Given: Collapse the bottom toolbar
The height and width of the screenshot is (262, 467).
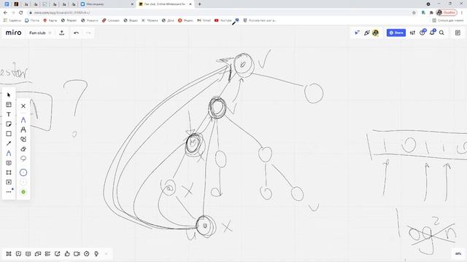Looking at the screenshot, I should pos(107,254).
